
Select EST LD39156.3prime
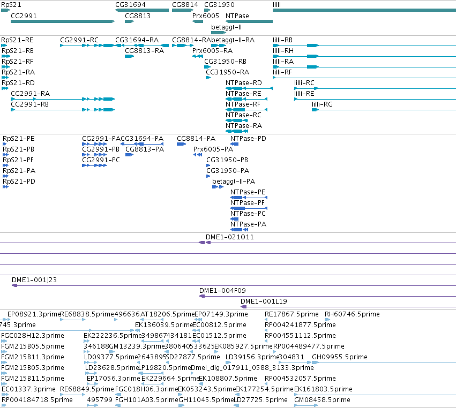click(x=252, y=357)
